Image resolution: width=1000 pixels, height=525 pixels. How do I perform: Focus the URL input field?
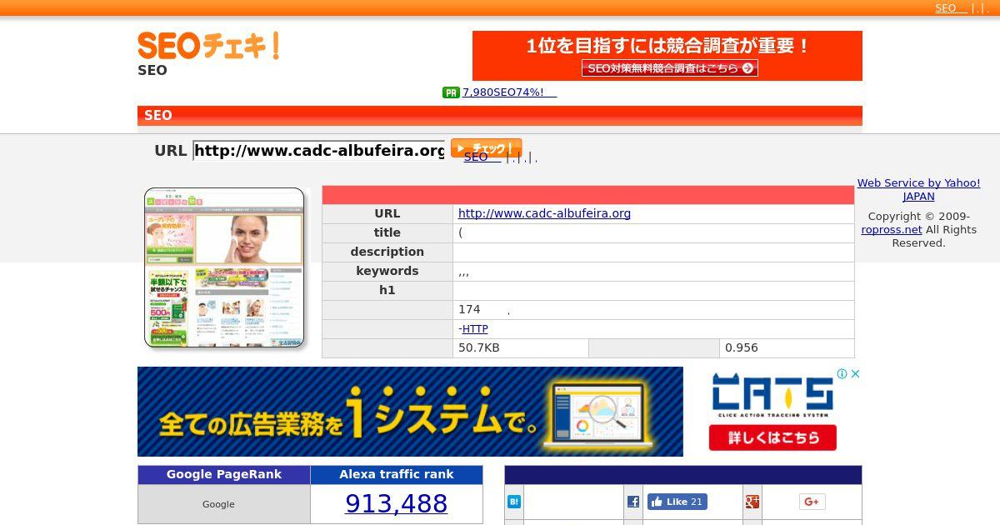coord(319,151)
